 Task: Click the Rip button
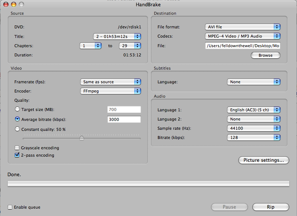[271, 207]
